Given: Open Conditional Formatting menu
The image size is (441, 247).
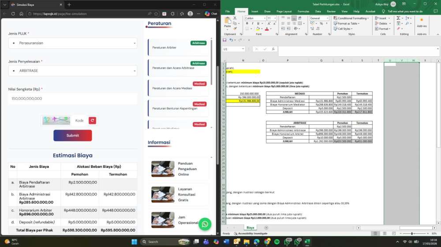Looking at the screenshot, I should click(x=351, y=18).
